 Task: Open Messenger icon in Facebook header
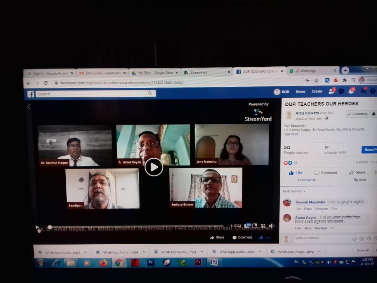(x=341, y=91)
